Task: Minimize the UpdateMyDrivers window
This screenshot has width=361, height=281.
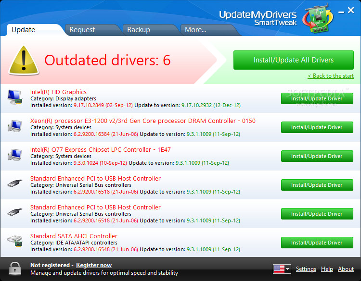Action: (x=341, y=12)
